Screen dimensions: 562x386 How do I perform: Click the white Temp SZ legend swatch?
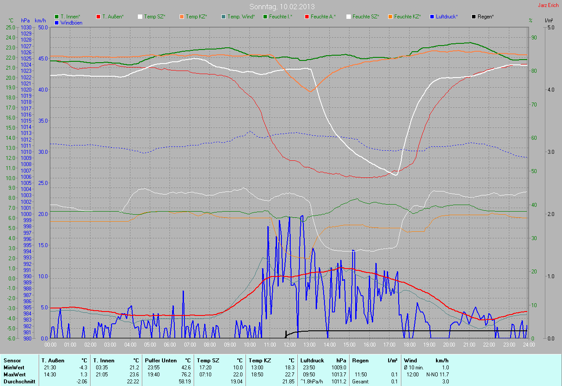(140, 17)
